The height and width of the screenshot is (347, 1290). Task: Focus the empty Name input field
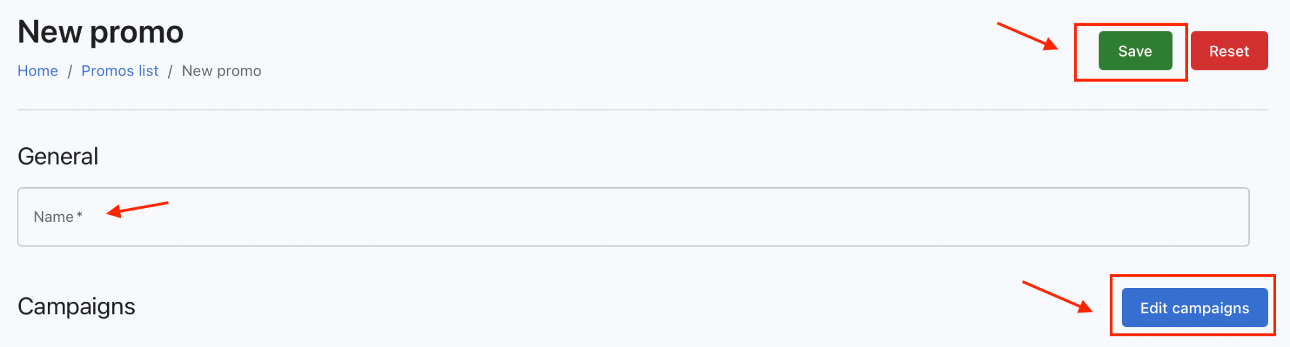tap(630, 217)
